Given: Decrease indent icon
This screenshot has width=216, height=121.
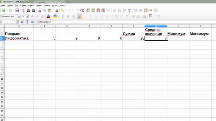Looking at the screenshot, I should coord(138,16).
